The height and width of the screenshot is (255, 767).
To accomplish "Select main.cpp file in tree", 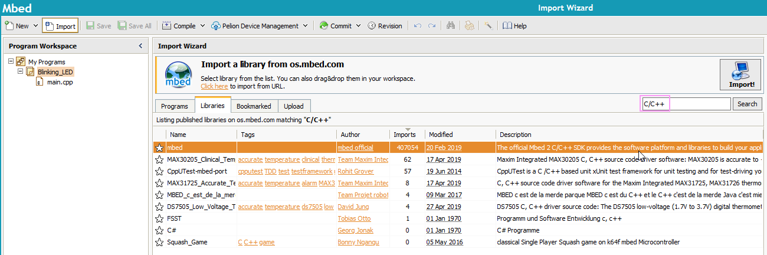I will coord(60,82).
